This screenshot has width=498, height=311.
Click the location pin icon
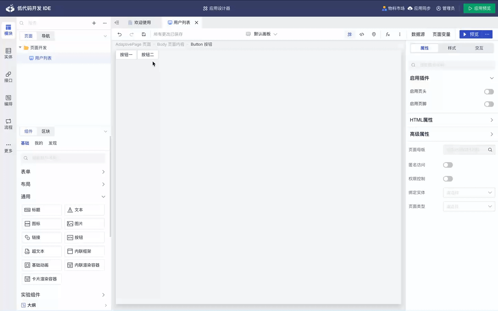(x=374, y=34)
